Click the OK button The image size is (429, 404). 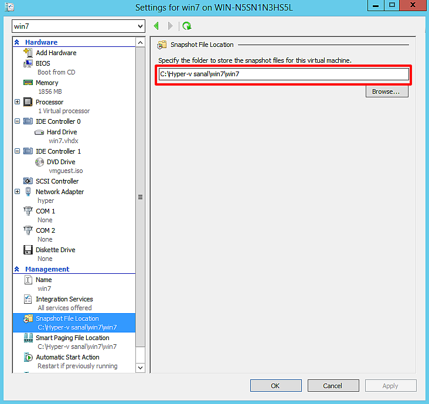coord(276,385)
